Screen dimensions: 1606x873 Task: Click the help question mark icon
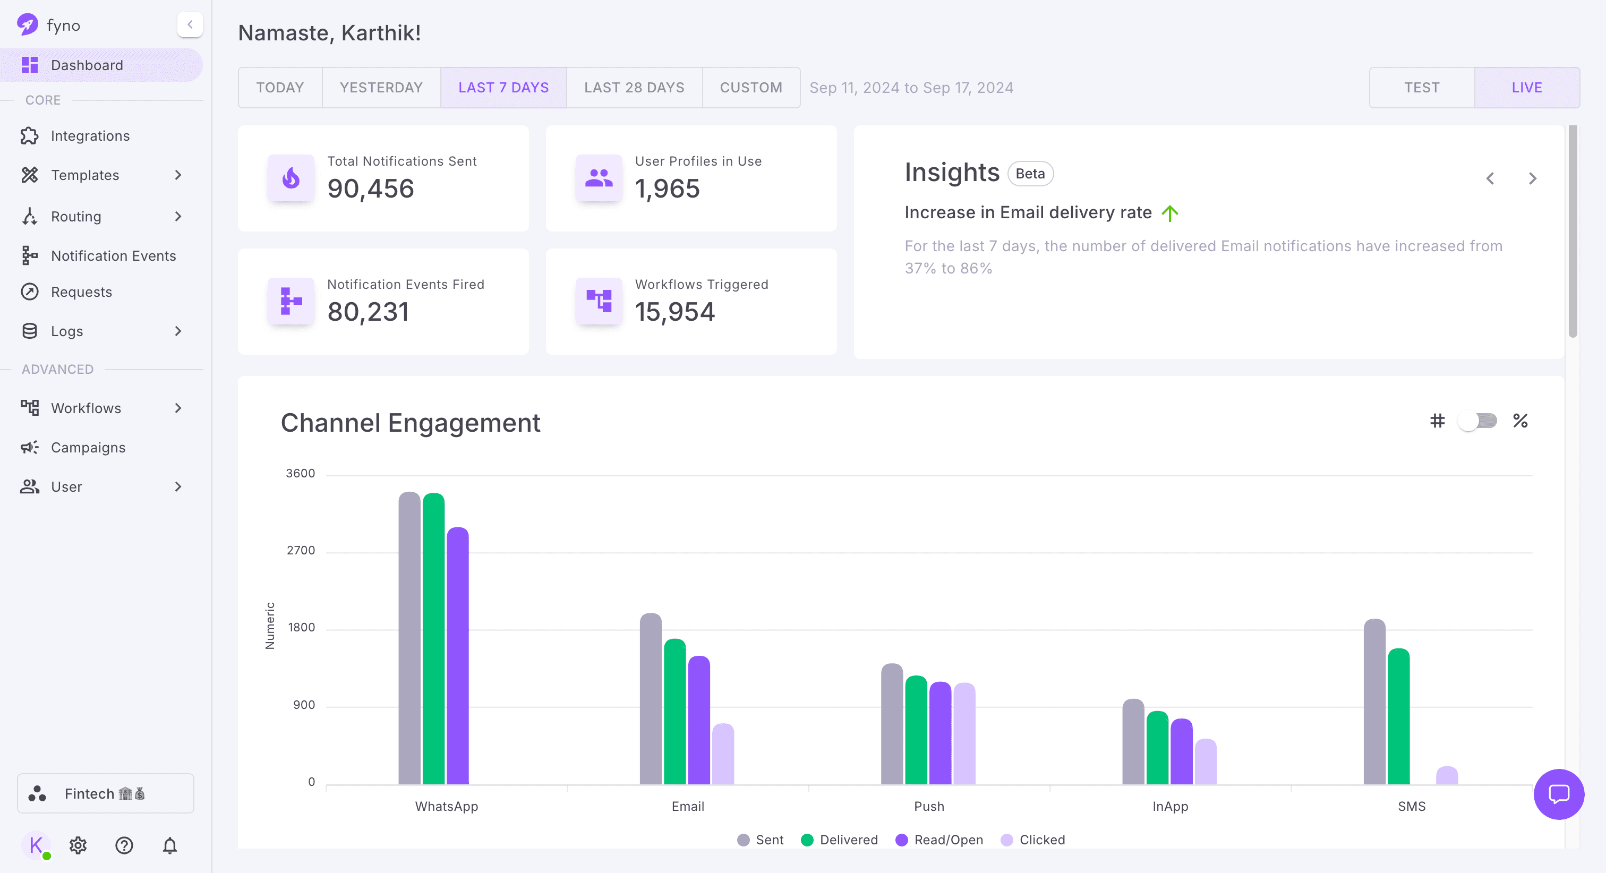124,845
